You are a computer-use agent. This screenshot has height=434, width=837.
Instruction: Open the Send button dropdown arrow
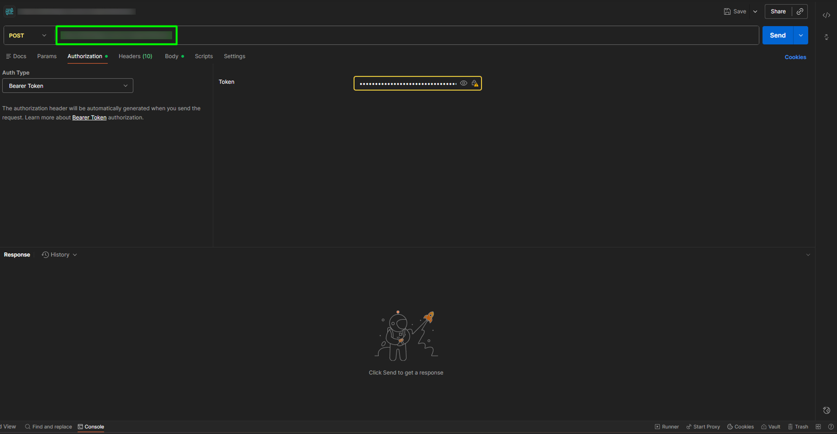801,35
